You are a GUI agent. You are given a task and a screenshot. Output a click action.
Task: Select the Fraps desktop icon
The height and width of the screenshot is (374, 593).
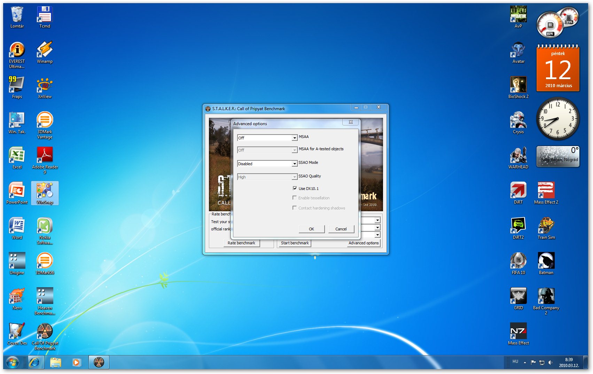click(x=17, y=87)
